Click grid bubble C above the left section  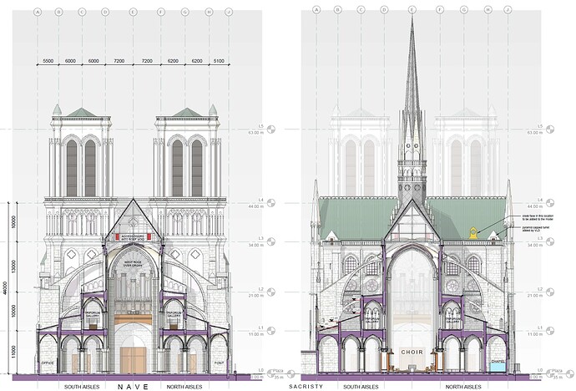tap(82, 13)
